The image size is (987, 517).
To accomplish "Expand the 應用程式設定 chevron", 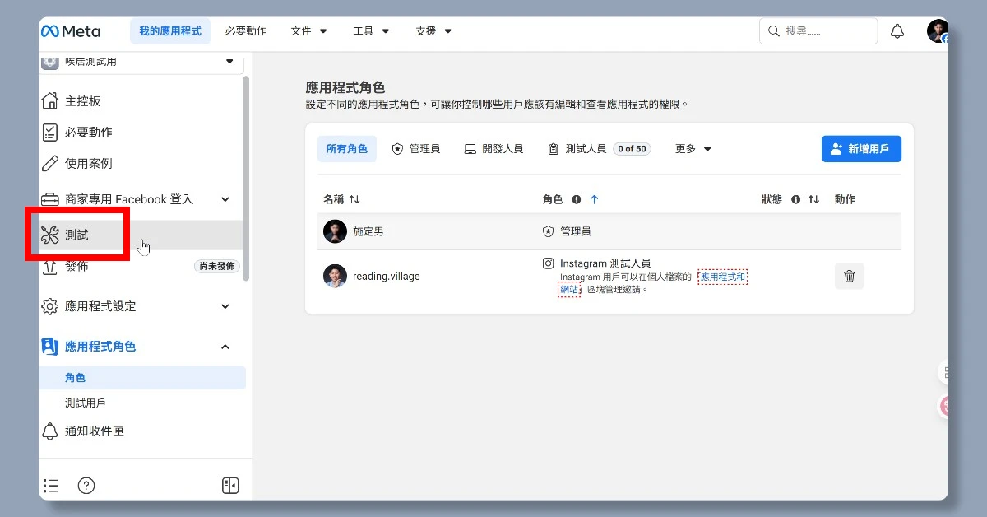I will click(225, 306).
